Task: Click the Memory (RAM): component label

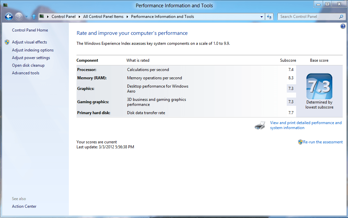Action: (92, 78)
